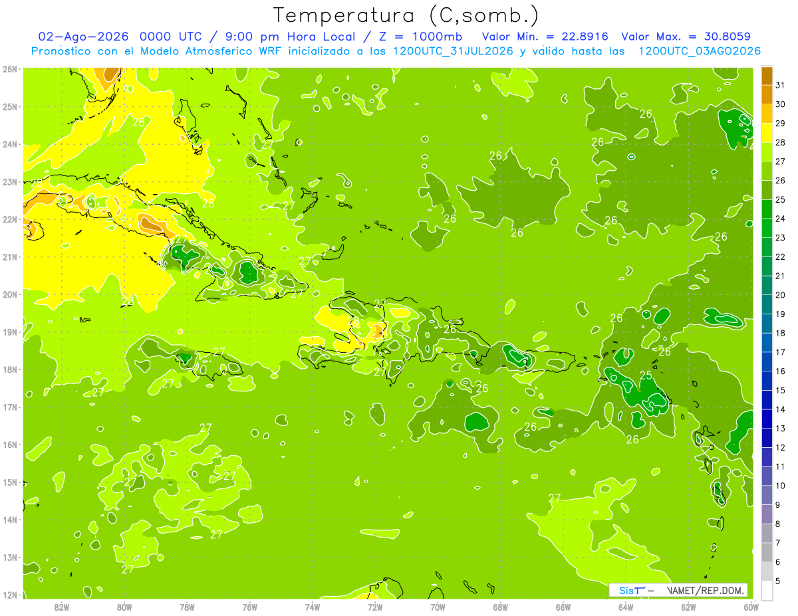This screenshot has width=798, height=616.
Task: Click the 'Valor Min. = 22.8916' text
Action: point(545,36)
